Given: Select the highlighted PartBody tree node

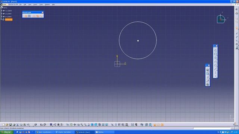Looking at the screenshot, I should pyautogui.click(x=9, y=20).
